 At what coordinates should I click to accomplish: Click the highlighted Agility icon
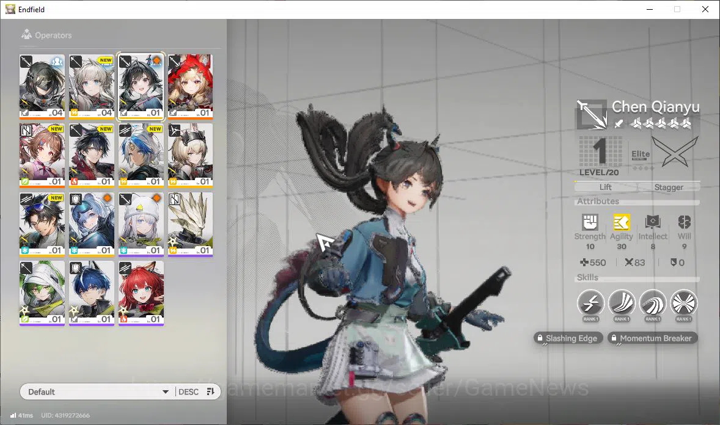click(x=621, y=222)
